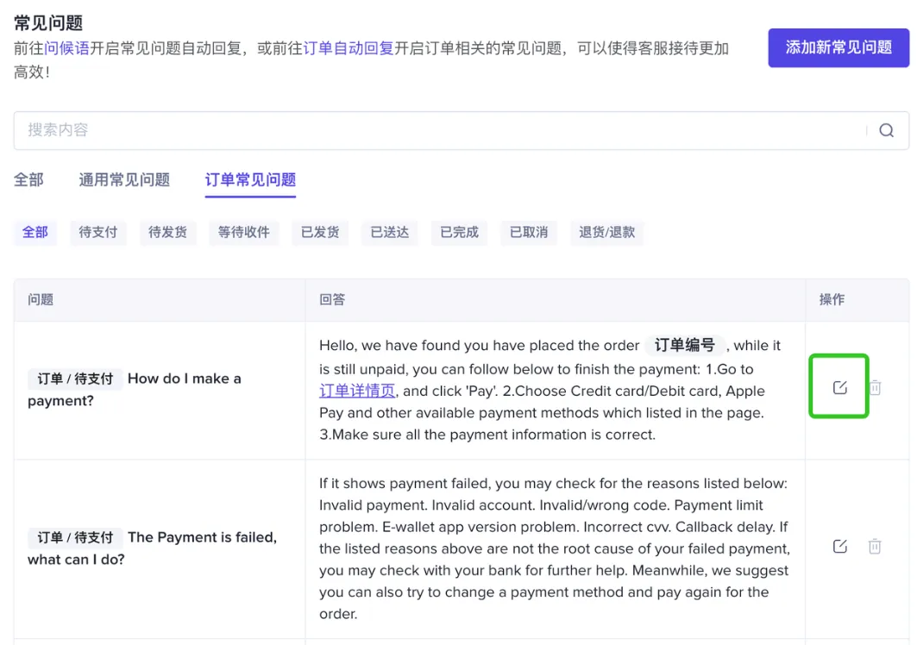Filter by 待支付 status
This screenshot has width=917, height=645.
(98, 233)
